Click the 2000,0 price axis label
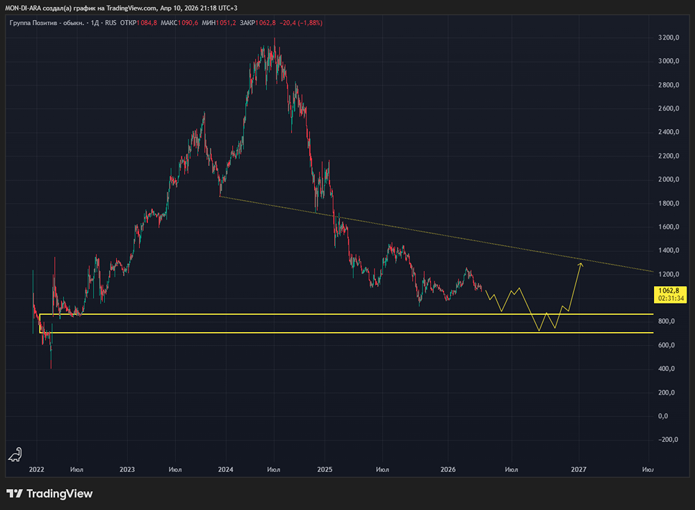 click(x=669, y=179)
